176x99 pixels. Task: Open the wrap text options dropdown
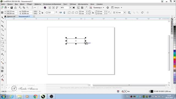tap(129, 13)
